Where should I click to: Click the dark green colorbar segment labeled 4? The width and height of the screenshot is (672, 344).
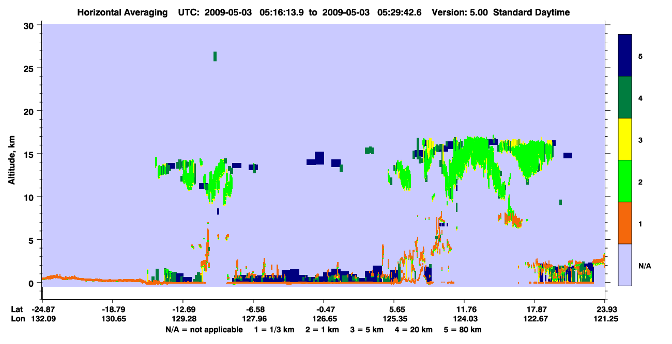(625, 97)
